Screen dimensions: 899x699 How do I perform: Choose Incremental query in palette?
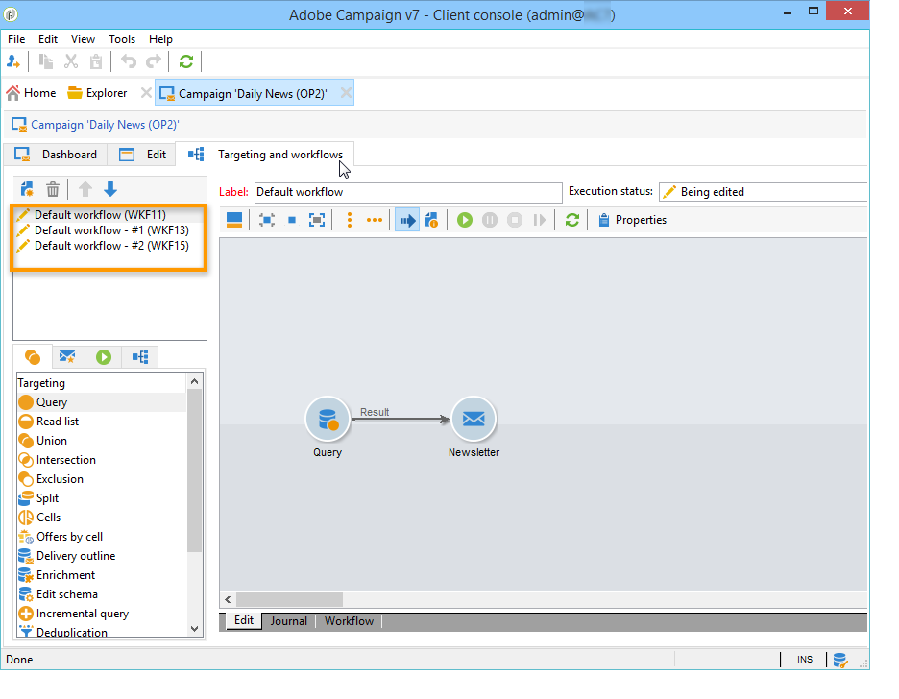coord(82,614)
